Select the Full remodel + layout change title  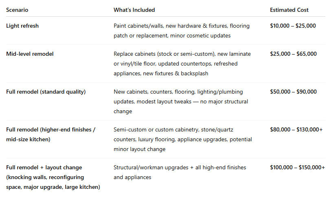pos(44,168)
